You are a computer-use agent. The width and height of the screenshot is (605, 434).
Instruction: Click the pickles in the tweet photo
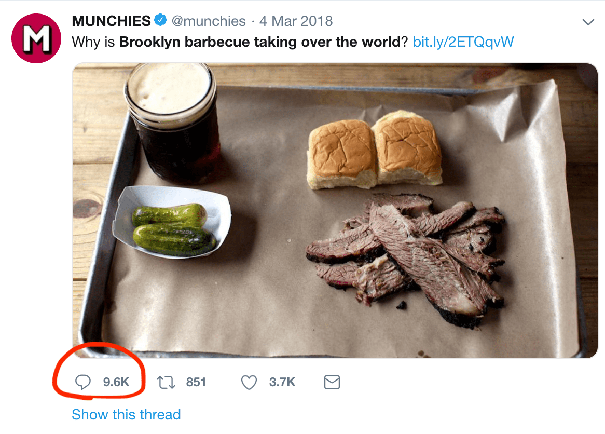click(173, 228)
